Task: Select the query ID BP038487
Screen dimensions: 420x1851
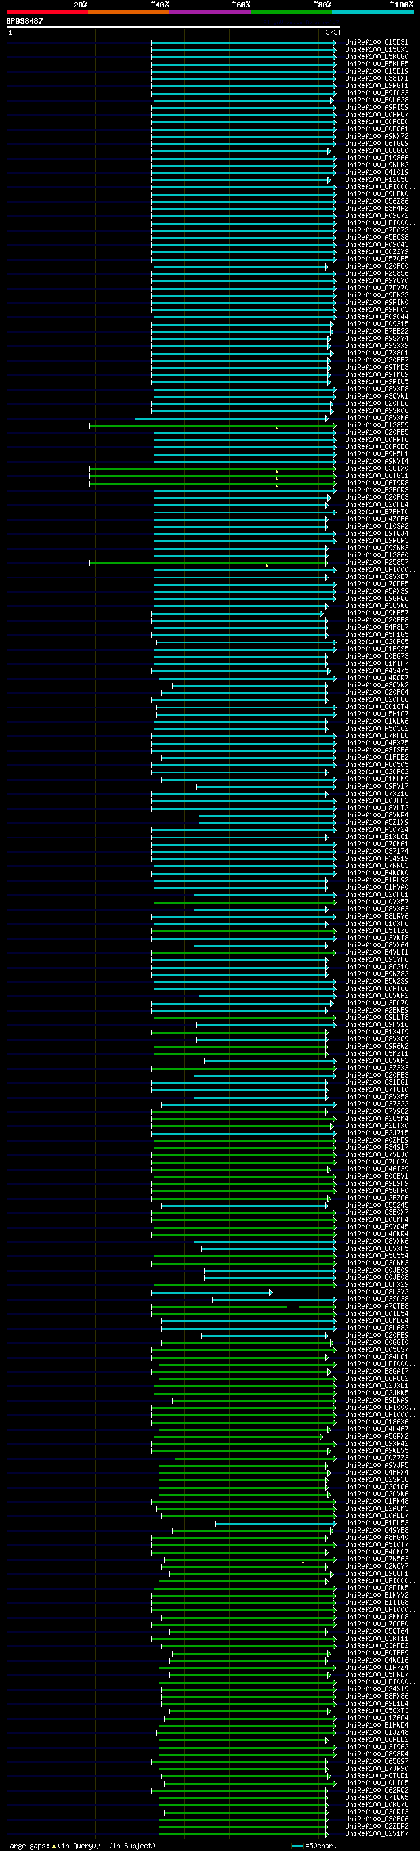Action: point(24,22)
